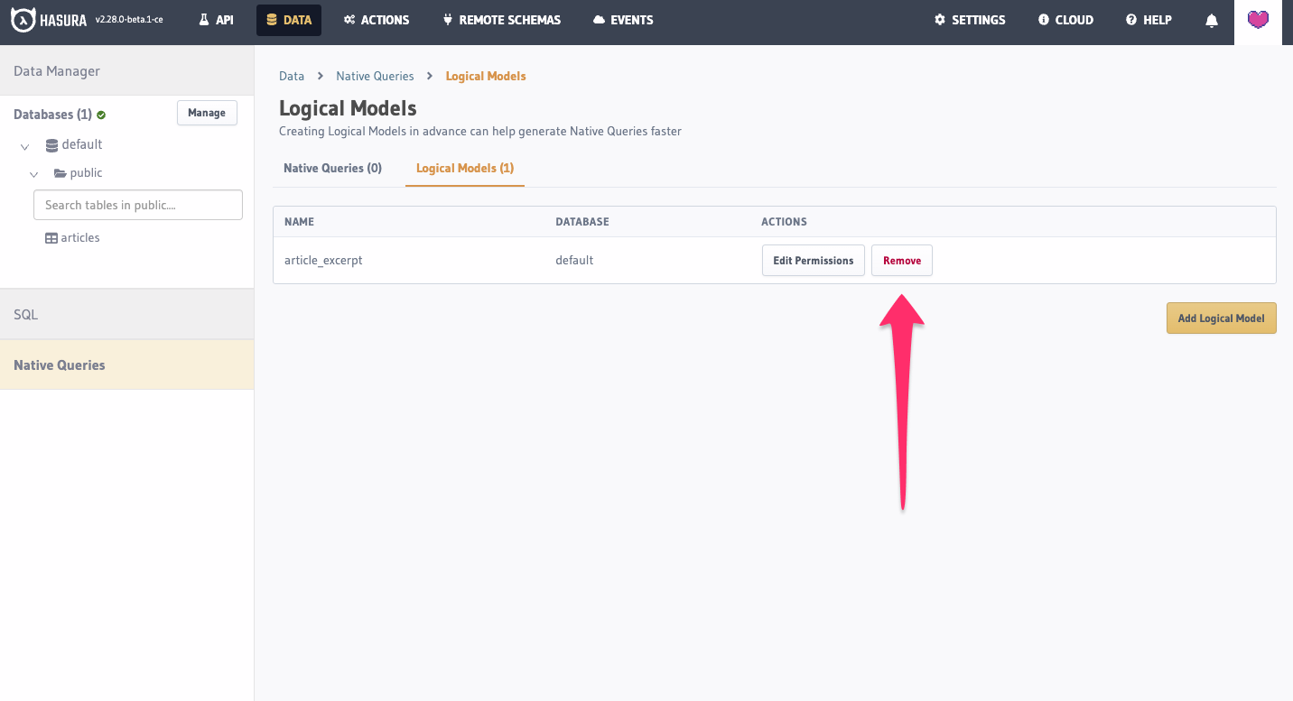
Task: Open the Help menu item
Action: pos(1148,20)
